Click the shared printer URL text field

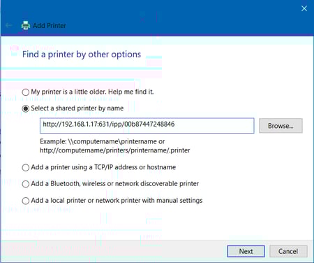click(x=147, y=126)
